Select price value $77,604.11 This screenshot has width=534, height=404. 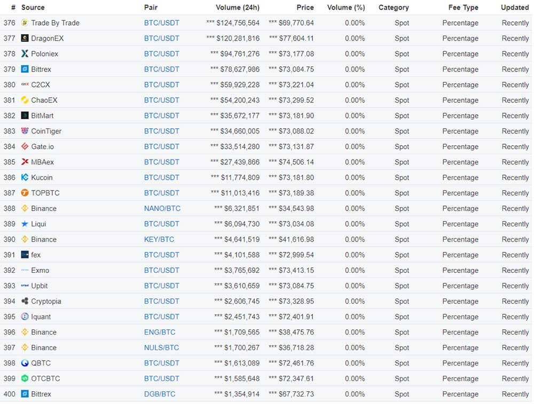click(x=296, y=38)
